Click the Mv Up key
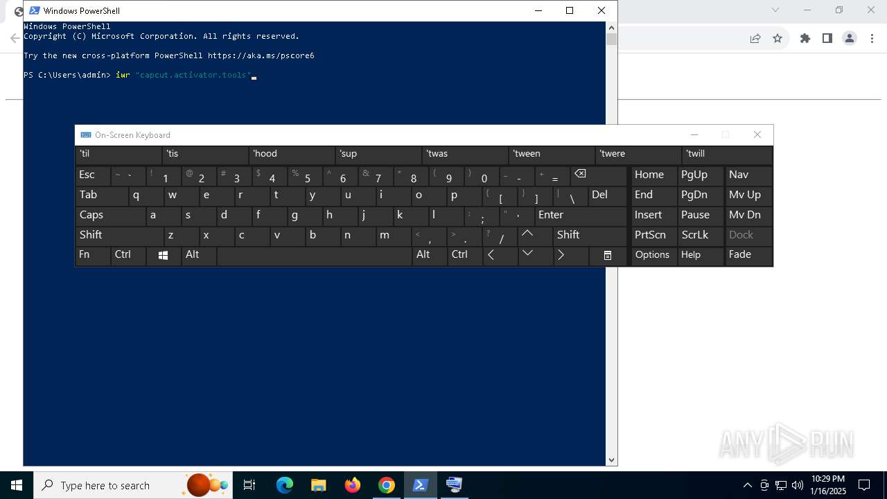Image resolution: width=887 pixels, height=499 pixels. click(748, 195)
